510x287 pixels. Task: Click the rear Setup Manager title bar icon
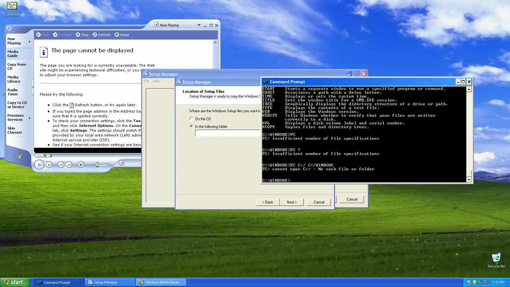click(145, 74)
